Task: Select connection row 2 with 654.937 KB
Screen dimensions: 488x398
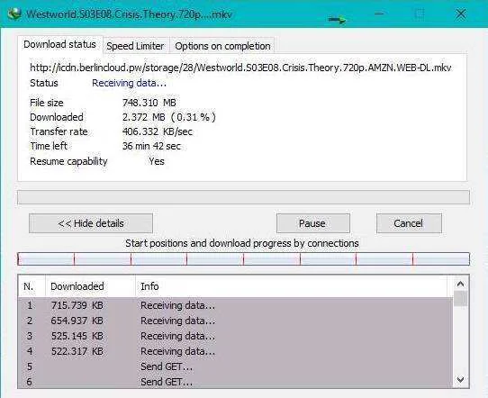Action: point(236,321)
